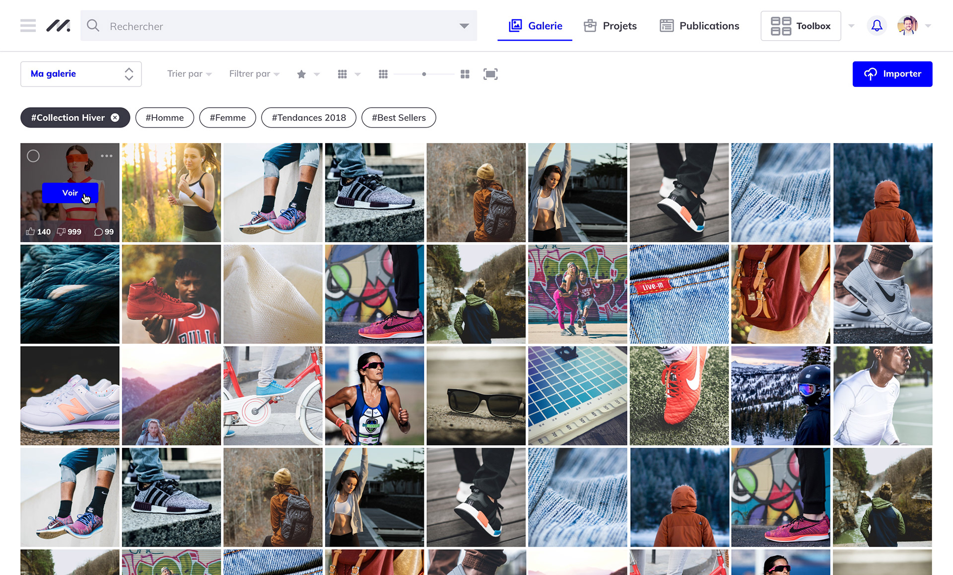Click the comment bubble icon
Viewport: 953px width, 575px height.
(x=98, y=232)
